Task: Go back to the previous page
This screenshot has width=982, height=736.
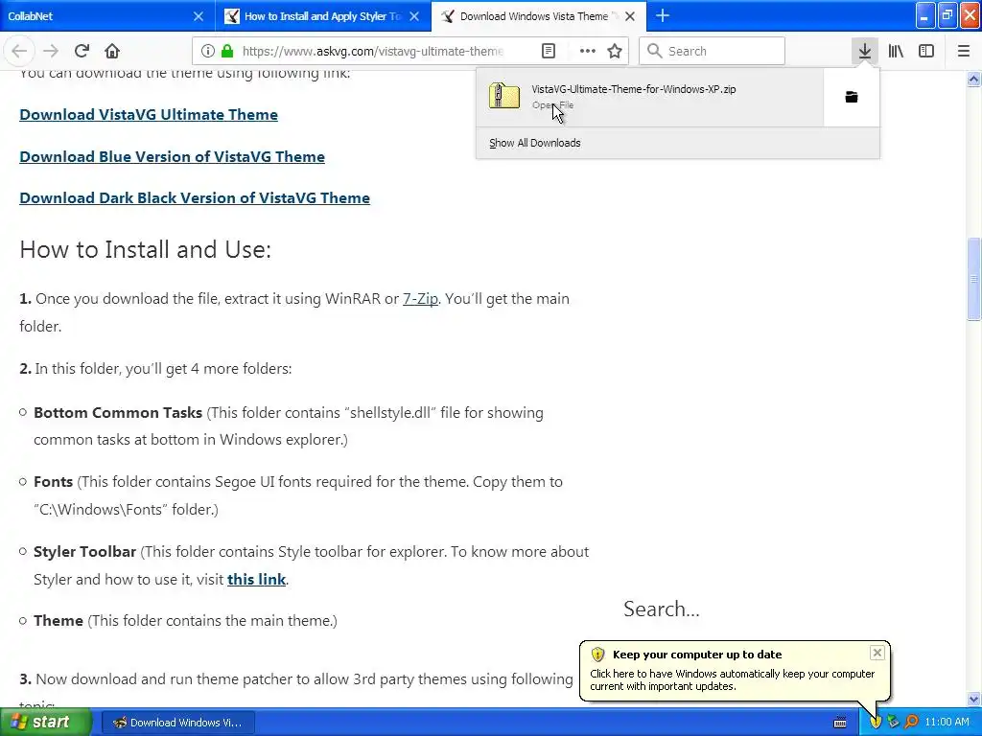Action: coord(19,51)
